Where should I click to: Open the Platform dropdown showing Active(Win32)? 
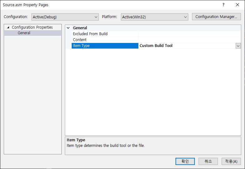(x=154, y=17)
